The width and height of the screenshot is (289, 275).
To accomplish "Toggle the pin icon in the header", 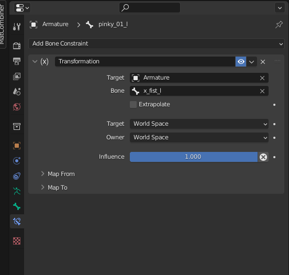I will coord(279,25).
